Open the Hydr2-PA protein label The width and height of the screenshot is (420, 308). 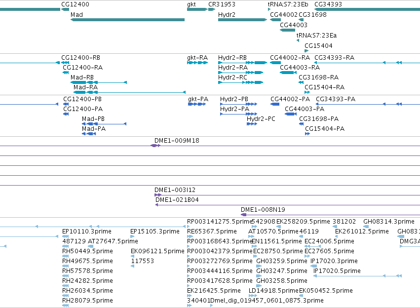[234, 109]
